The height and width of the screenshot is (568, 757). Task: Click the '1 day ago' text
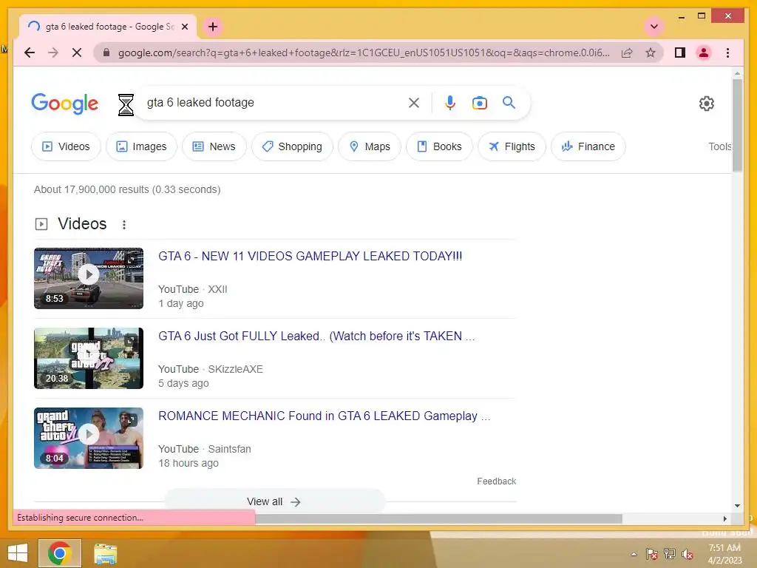(x=181, y=303)
